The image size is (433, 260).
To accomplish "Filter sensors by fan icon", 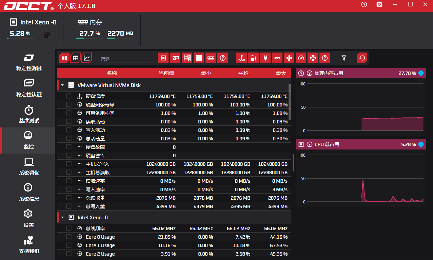I will click(289, 58).
